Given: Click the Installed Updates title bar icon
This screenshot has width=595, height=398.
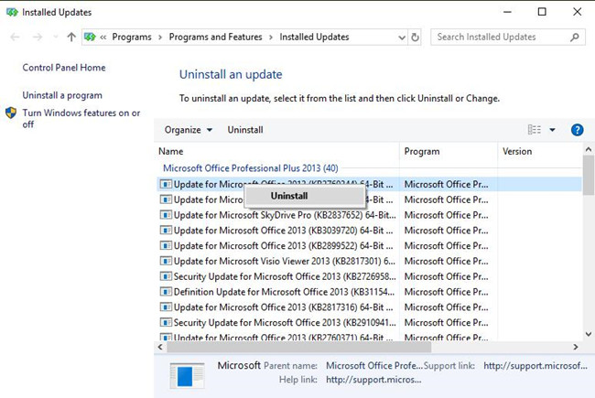Looking at the screenshot, I should pyautogui.click(x=12, y=13).
